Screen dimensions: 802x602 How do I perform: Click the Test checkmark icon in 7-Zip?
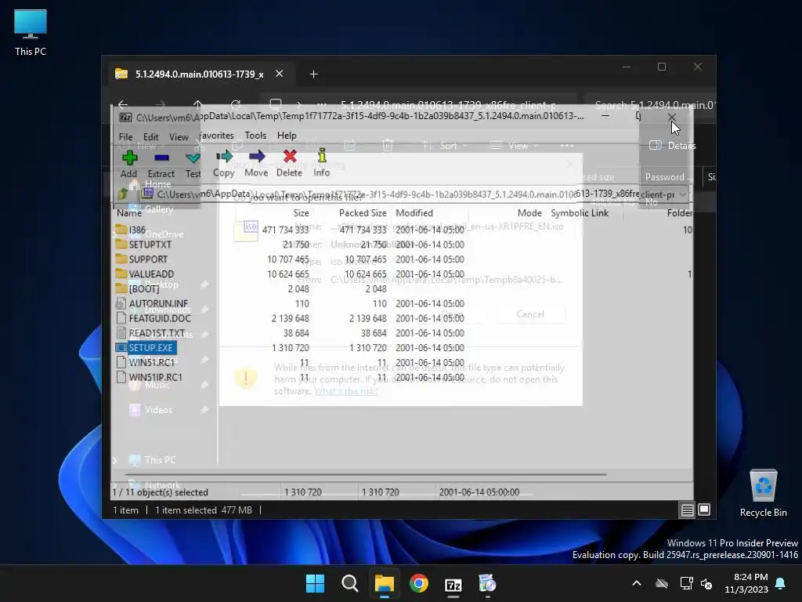pyautogui.click(x=193, y=158)
